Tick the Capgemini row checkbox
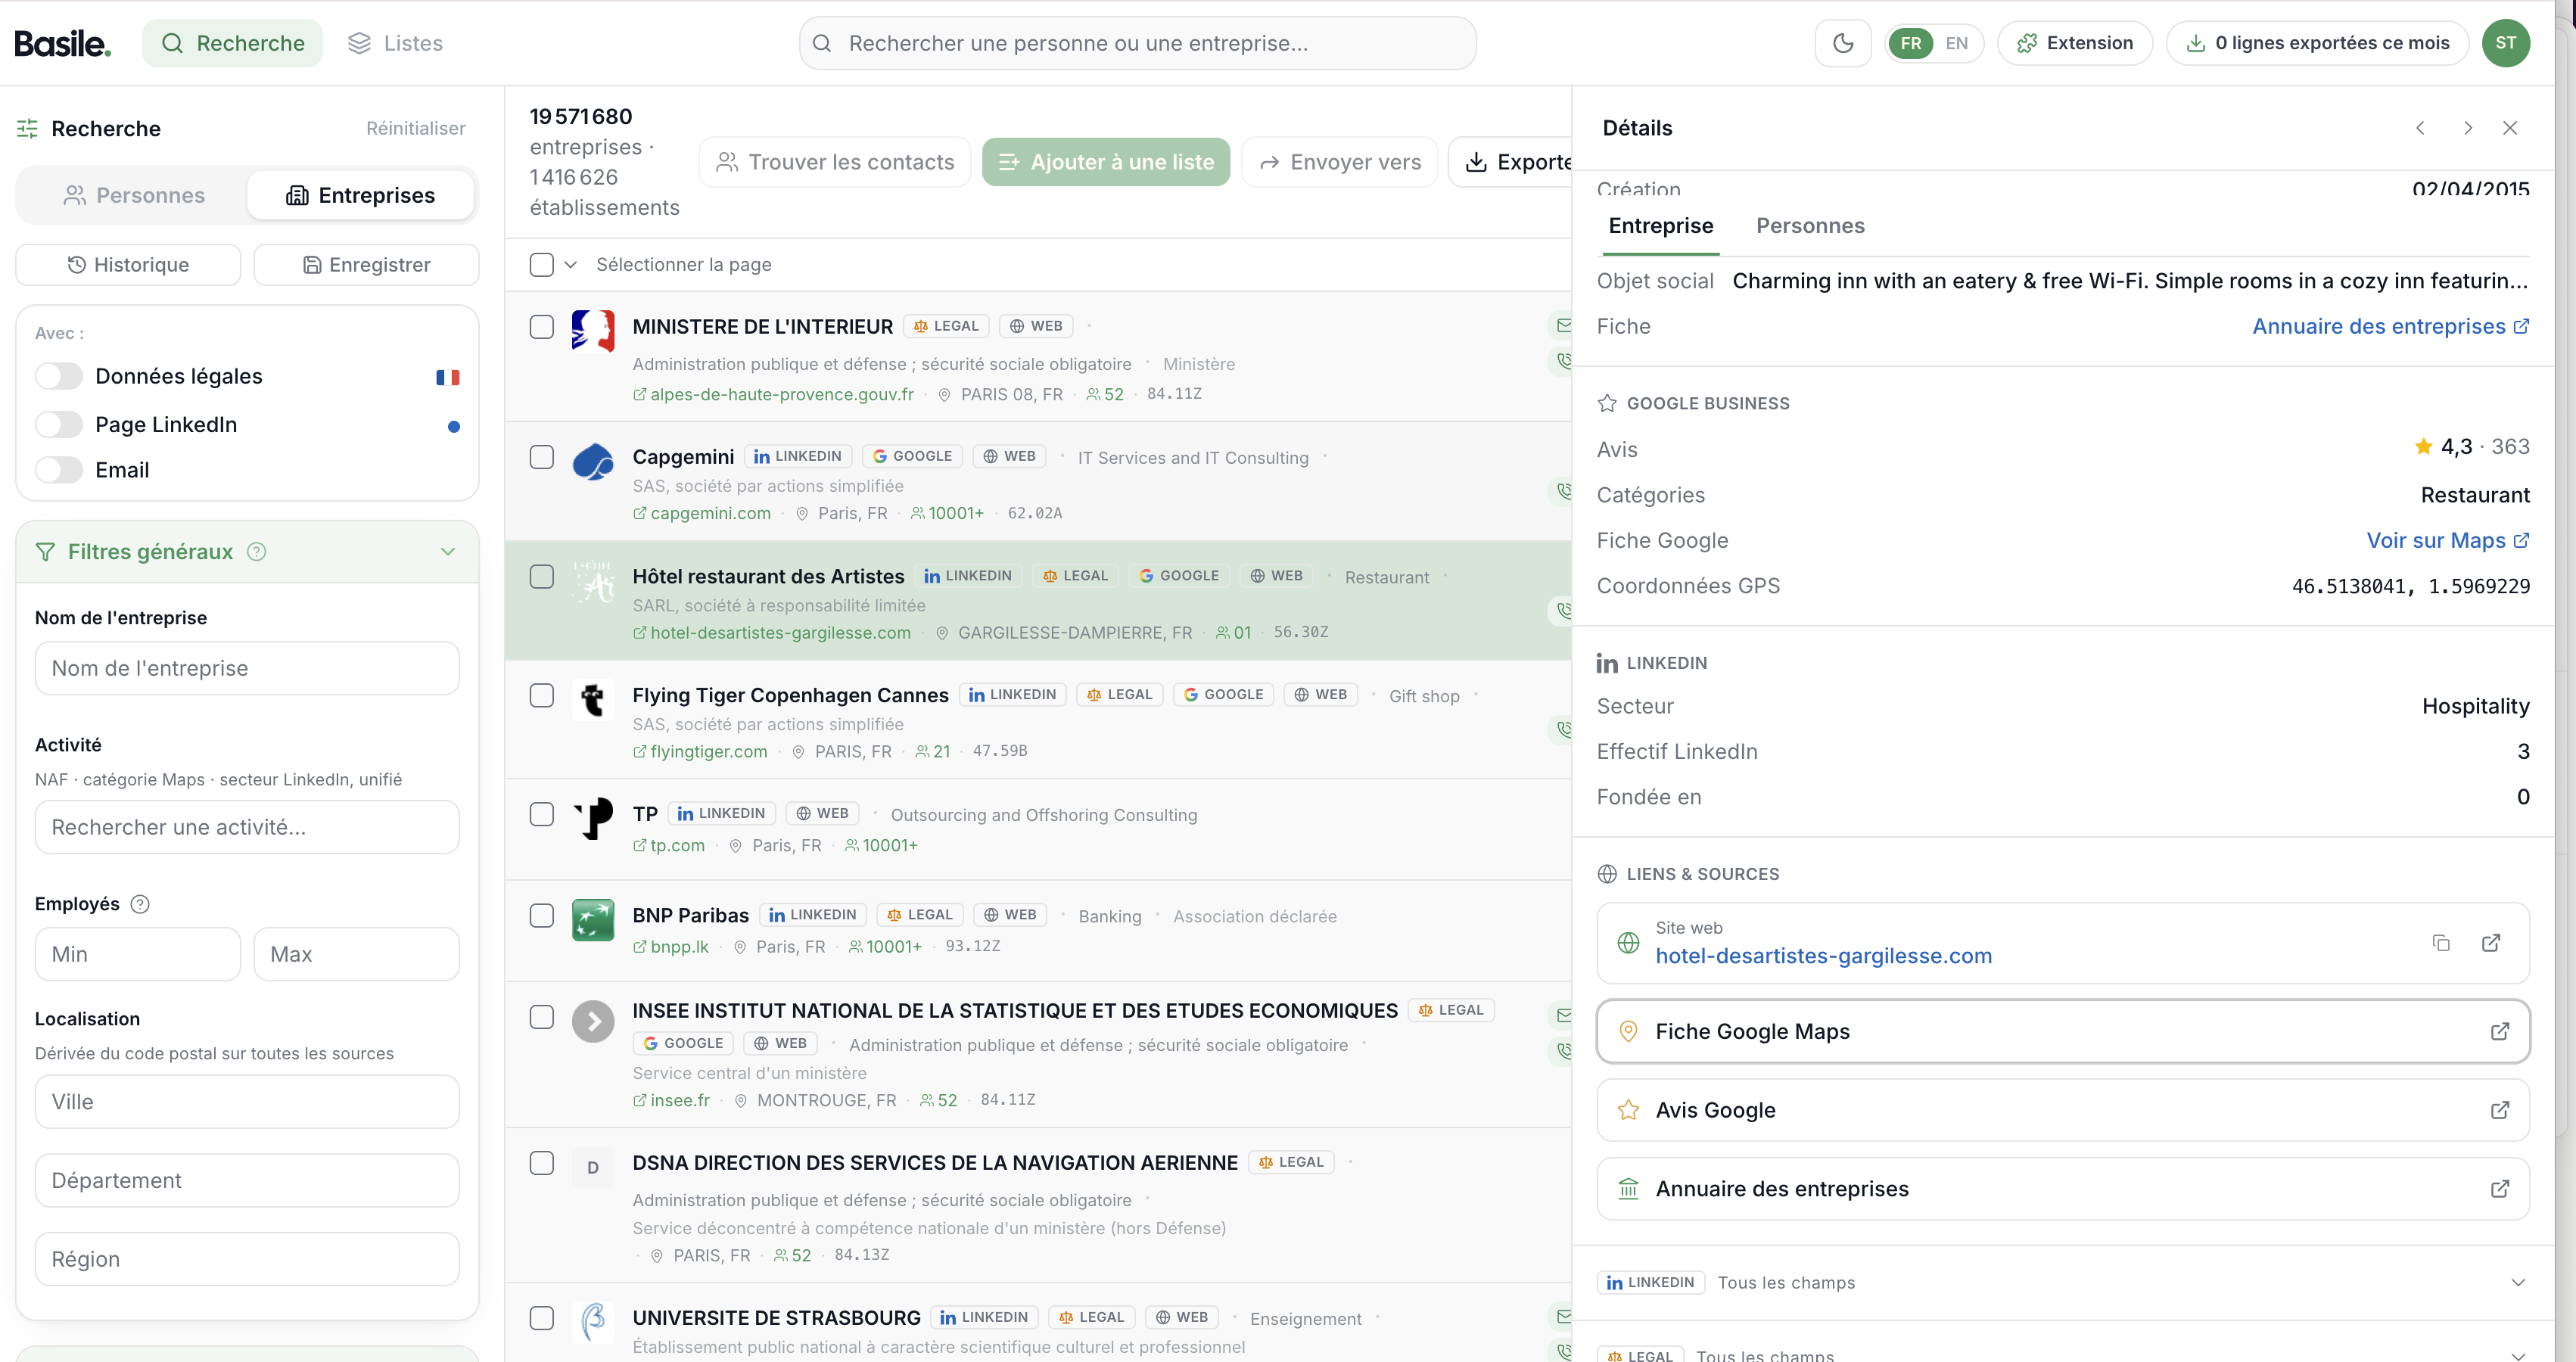This screenshot has height=1362, width=2576. tap(541, 457)
